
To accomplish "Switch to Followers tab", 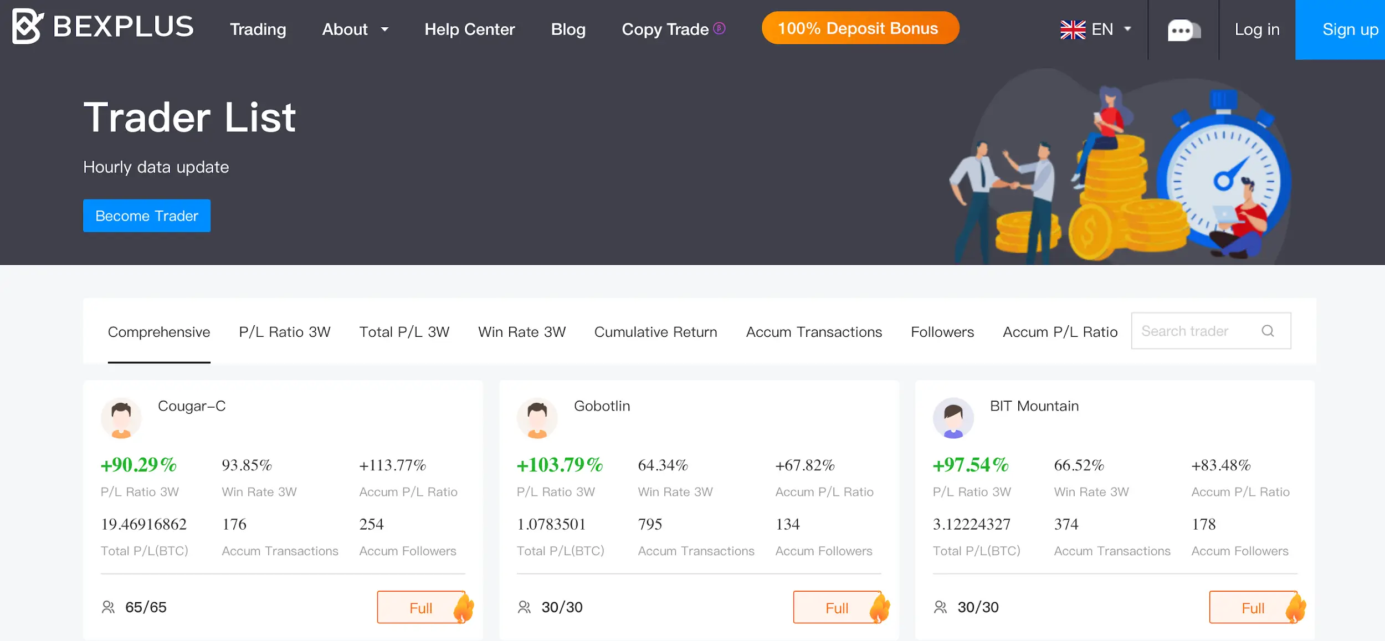I will tap(942, 332).
